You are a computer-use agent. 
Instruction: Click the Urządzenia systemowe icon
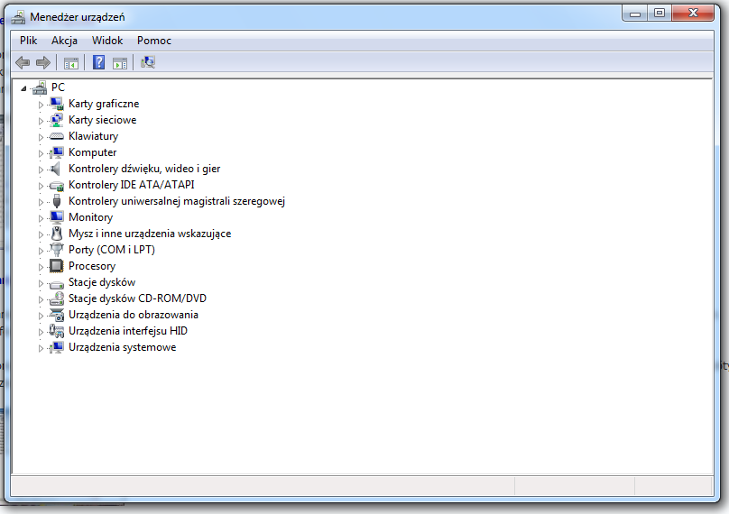point(57,347)
